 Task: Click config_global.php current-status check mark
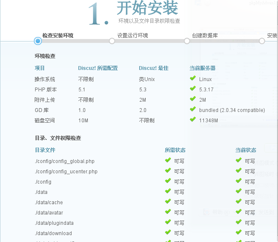coord(239,160)
